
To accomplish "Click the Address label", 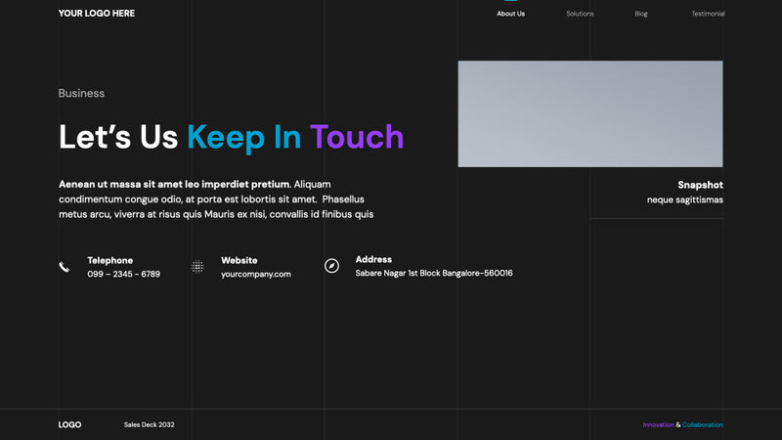I will (x=373, y=259).
